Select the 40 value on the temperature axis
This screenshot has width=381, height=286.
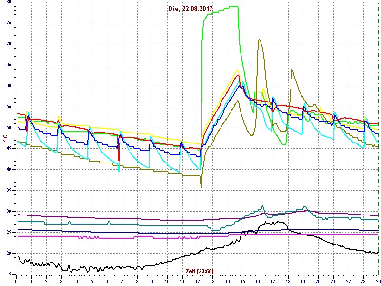pyautogui.click(x=9, y=170)
